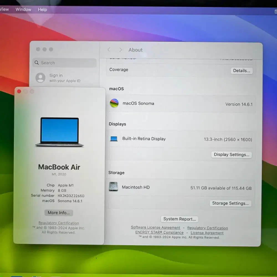Open Regulatory Certification link in Settings window
This screenshot has height=277, width=277.
207,228
